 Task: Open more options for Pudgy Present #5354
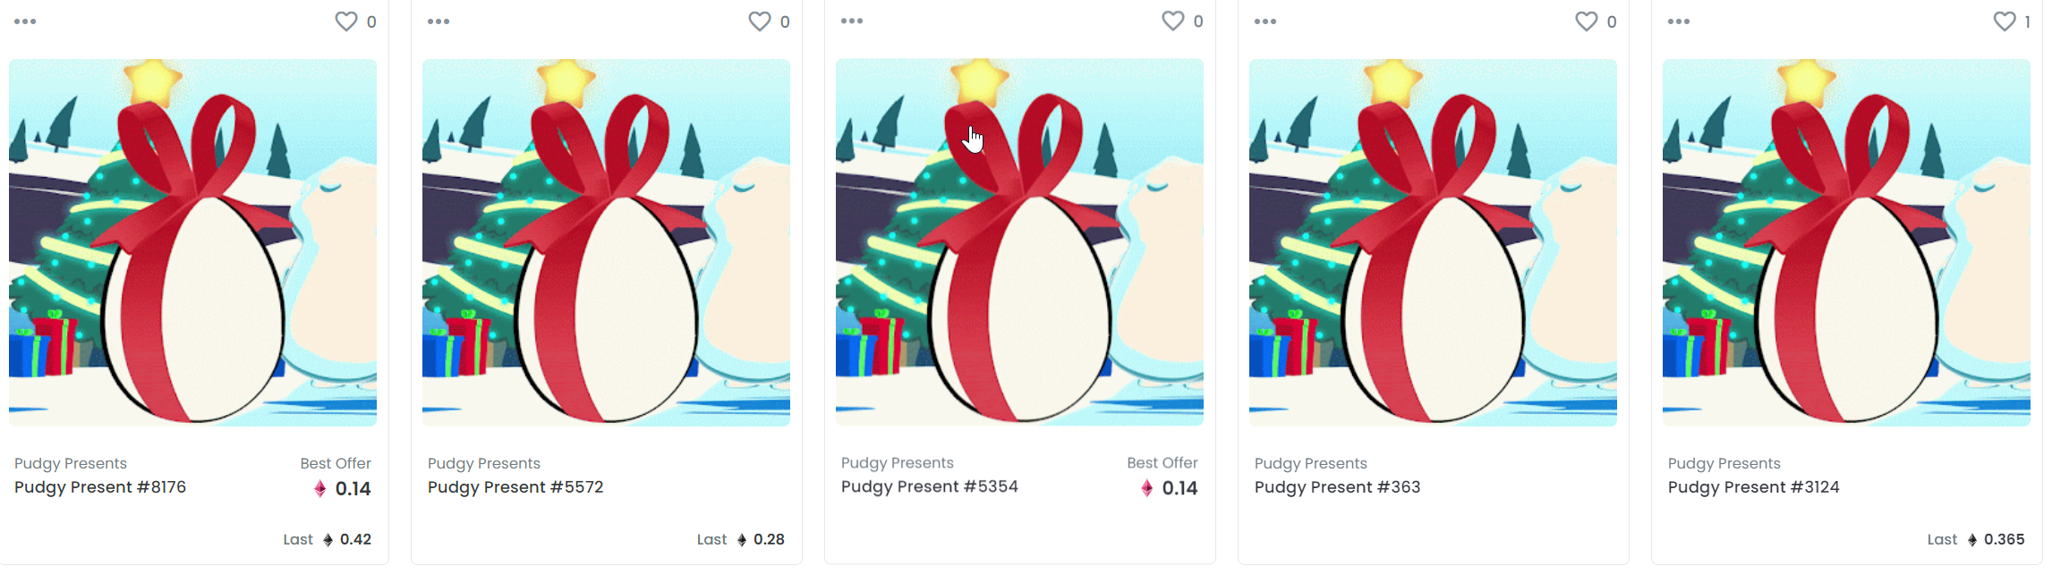point(852,21)
